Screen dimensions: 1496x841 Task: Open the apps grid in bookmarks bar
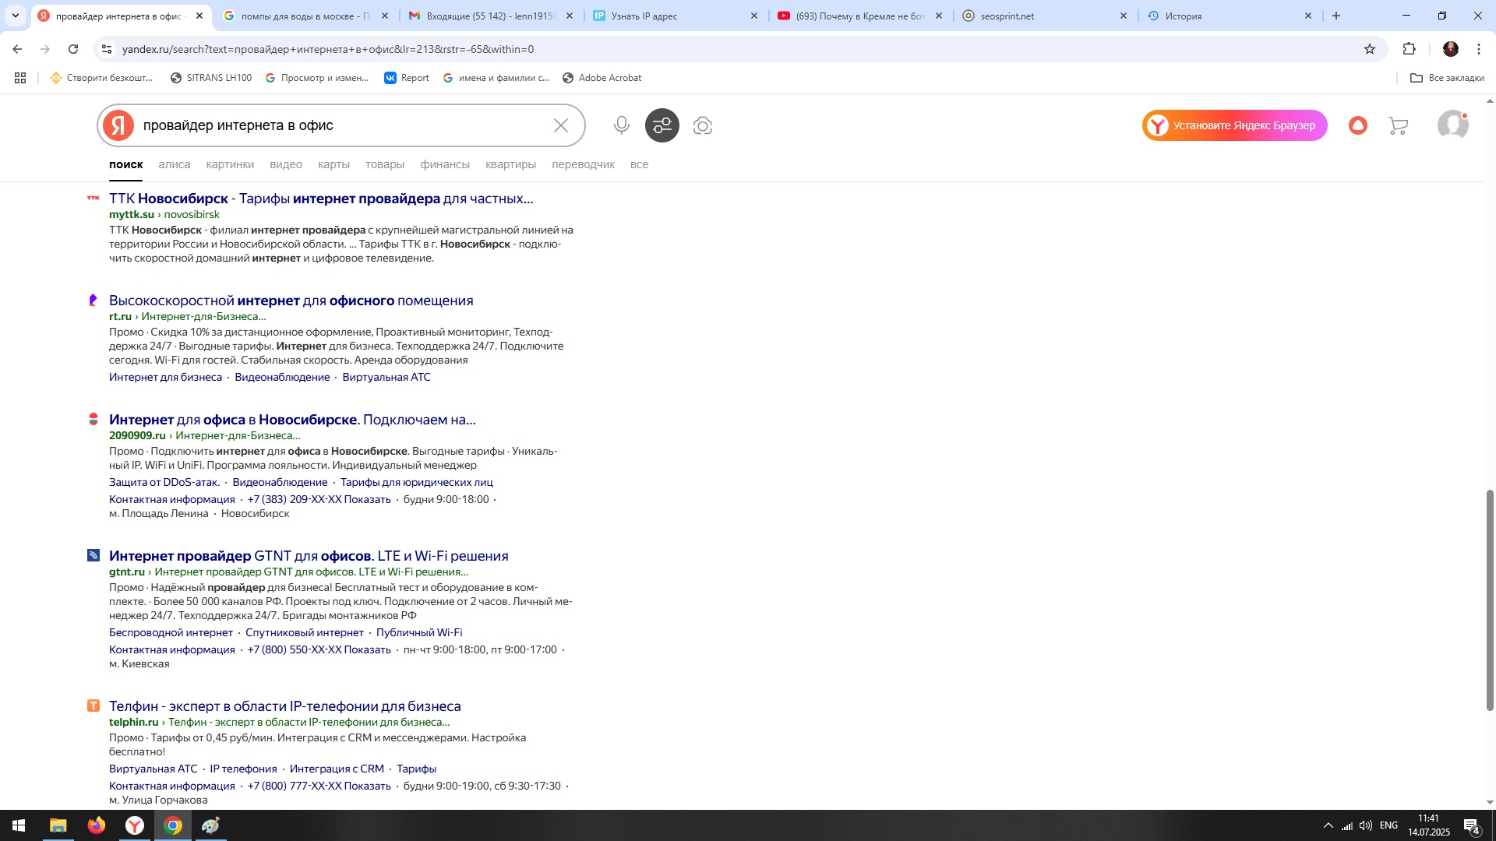[x=20, y=78]
